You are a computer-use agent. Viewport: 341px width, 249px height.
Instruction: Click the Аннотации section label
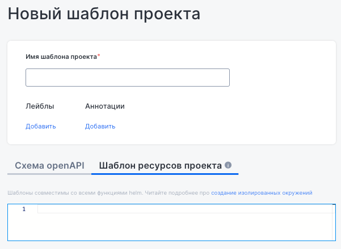tap(105, 106)
